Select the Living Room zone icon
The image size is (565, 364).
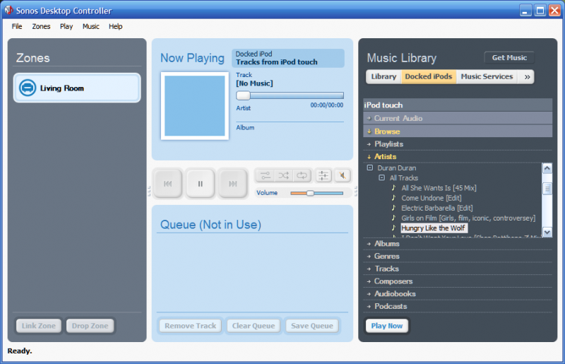pyautogui.click(x=28, y=88)
